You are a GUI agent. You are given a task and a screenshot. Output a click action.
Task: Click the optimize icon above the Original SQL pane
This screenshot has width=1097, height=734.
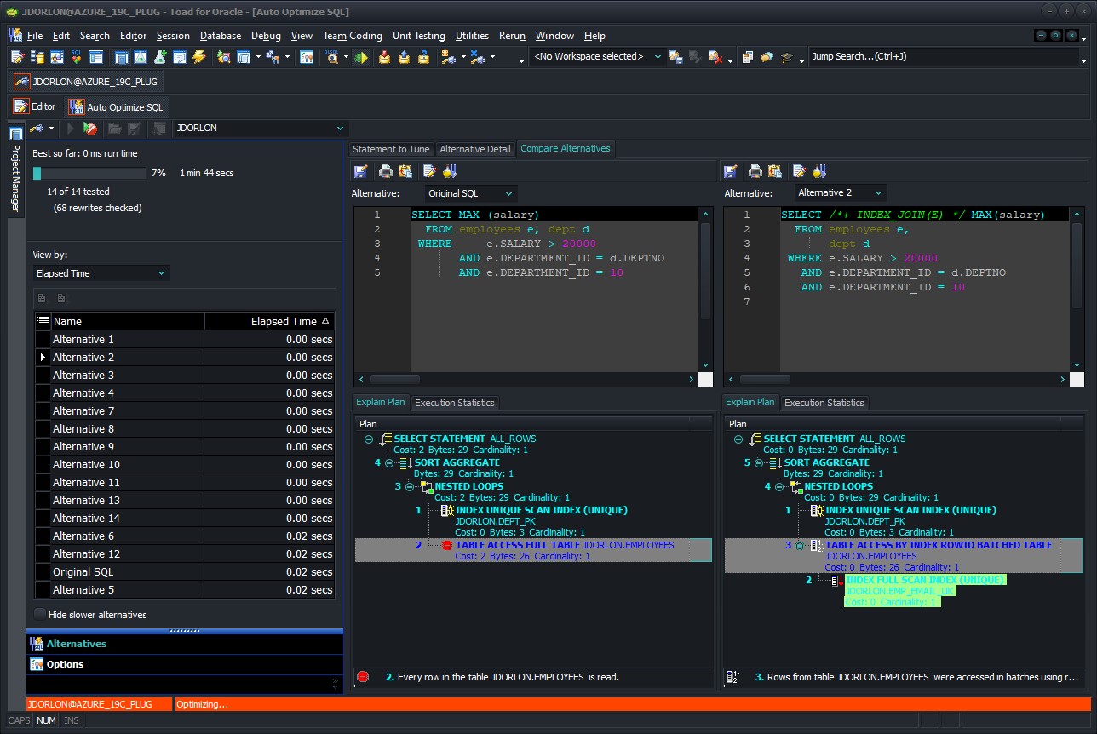tap(449, 170)
